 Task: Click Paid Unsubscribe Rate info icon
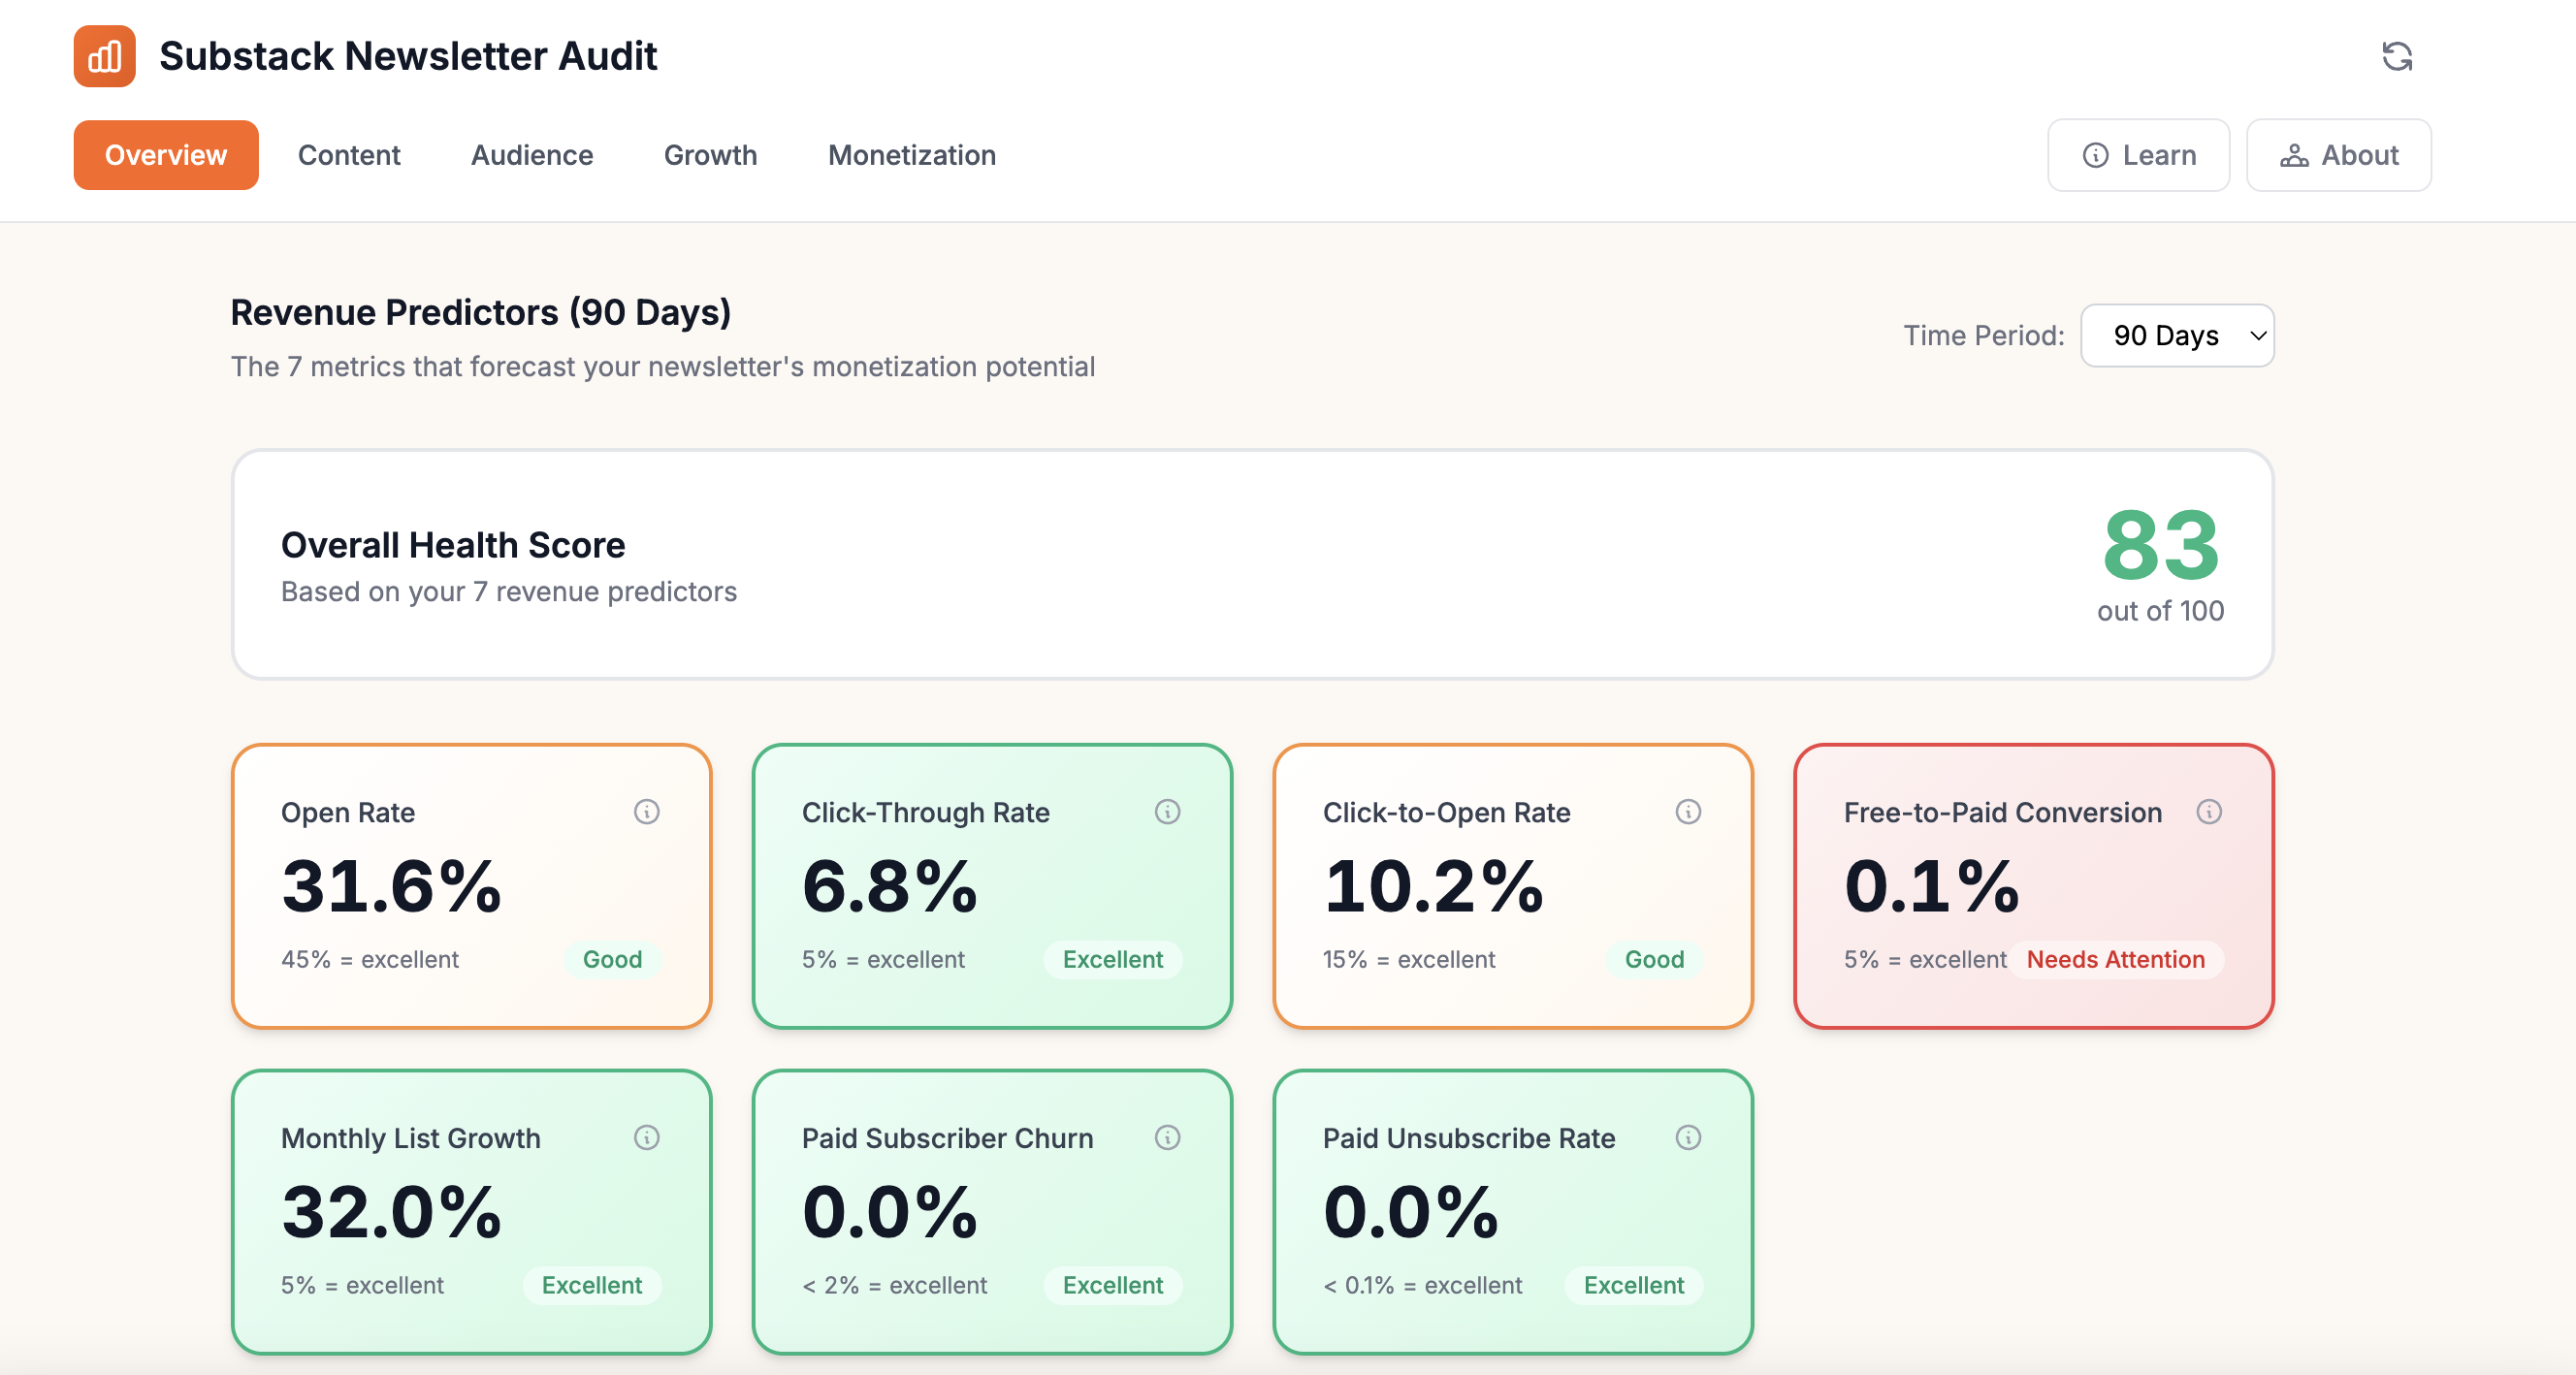[x=1688, y=1138]
